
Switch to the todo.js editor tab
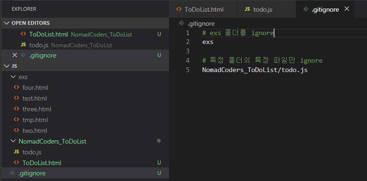click(x=267, y=9)
